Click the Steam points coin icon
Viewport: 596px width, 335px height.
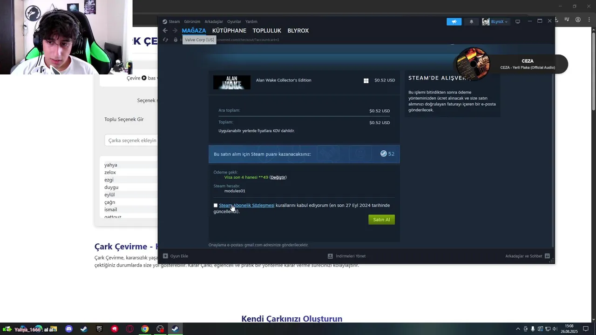(x=384, y=154)
